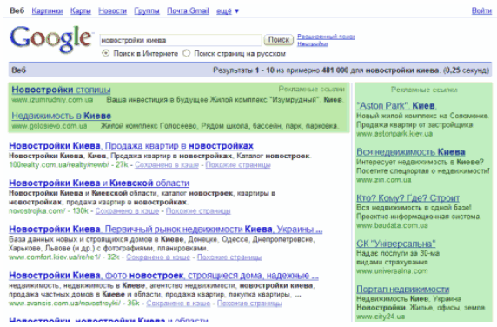Click the Поиск search button

[279, 40]
